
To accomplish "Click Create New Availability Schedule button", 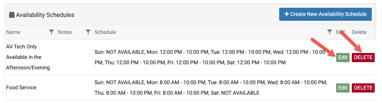I will (x=325, y=14).
